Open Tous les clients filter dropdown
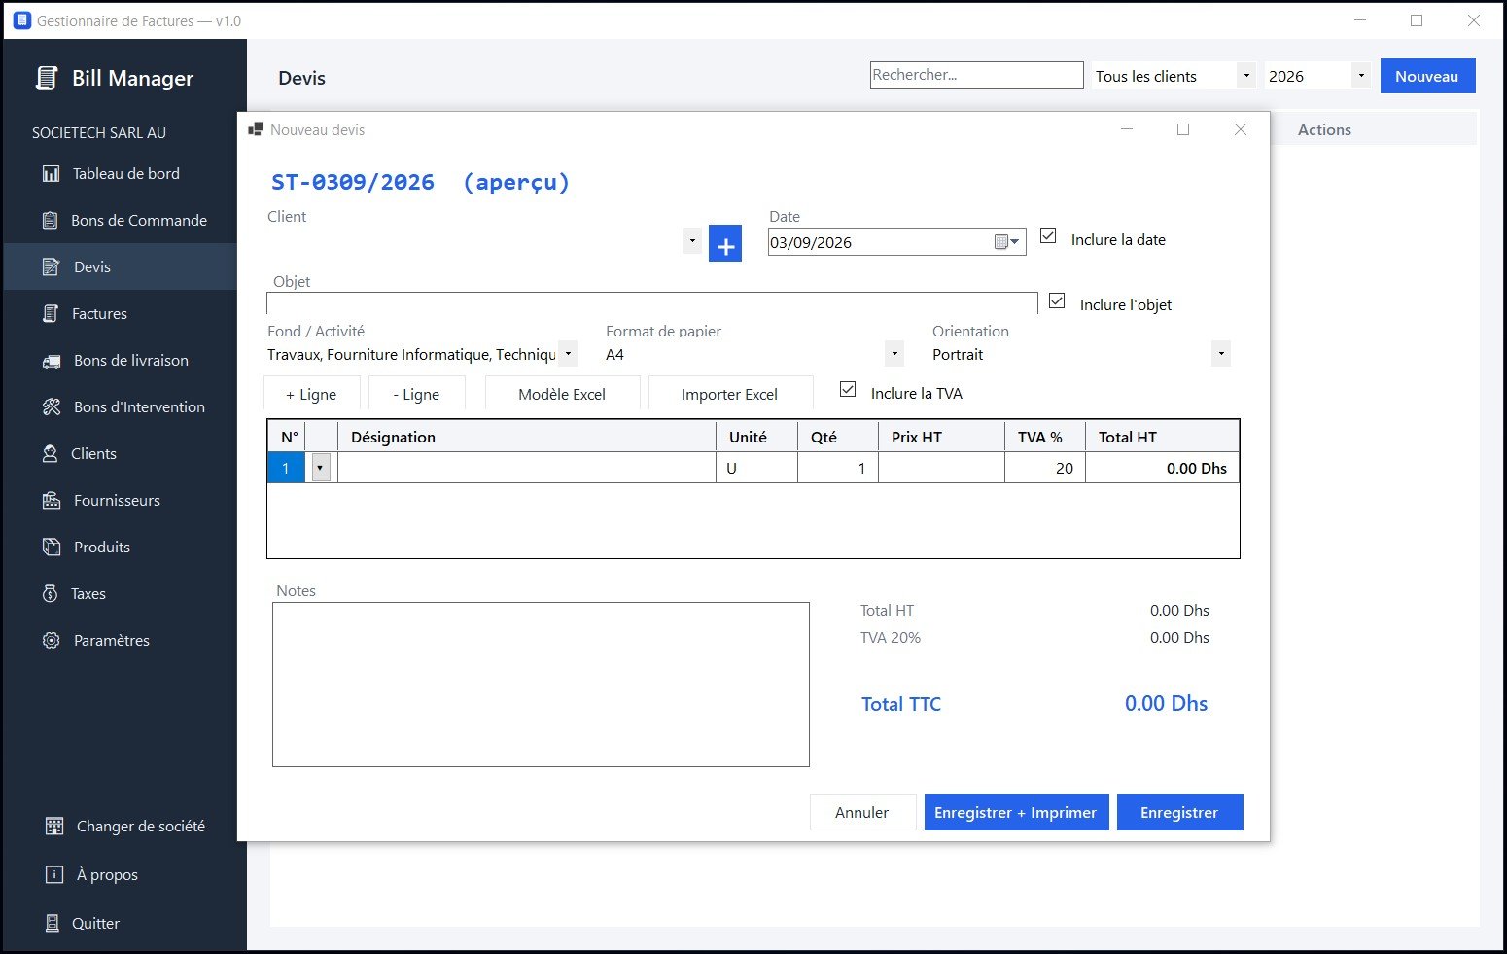Image resolution: width=1507 pixels, height=954 pixels. coord(1246,76)
